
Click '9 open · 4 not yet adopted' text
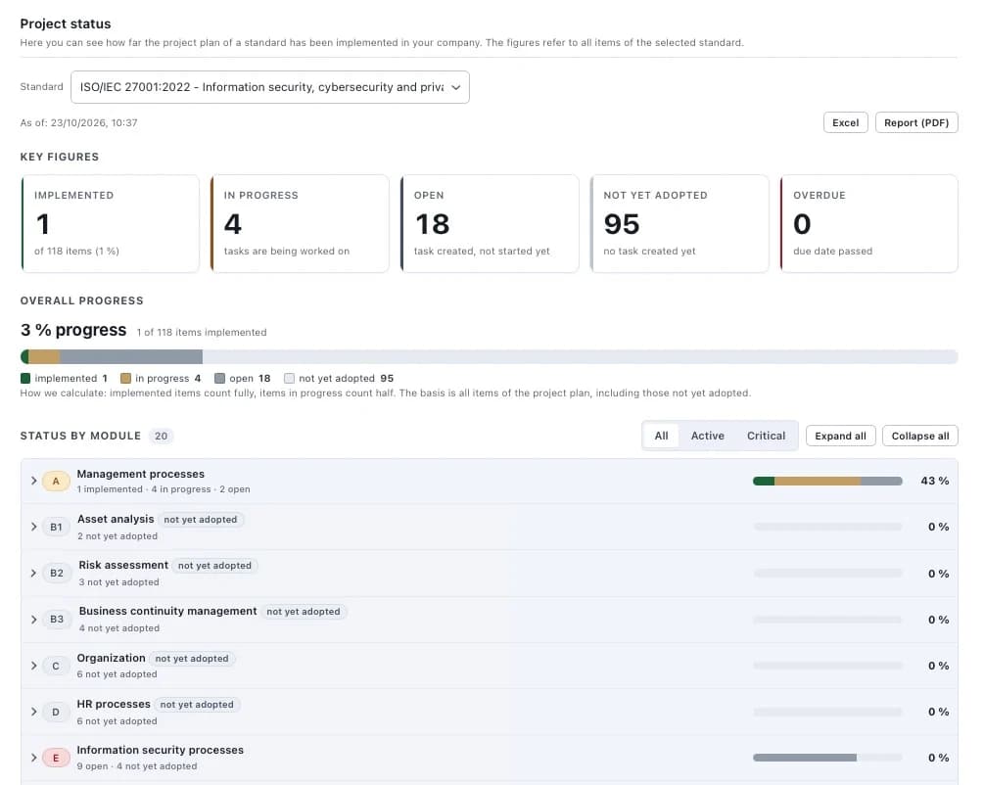[137, 766]
